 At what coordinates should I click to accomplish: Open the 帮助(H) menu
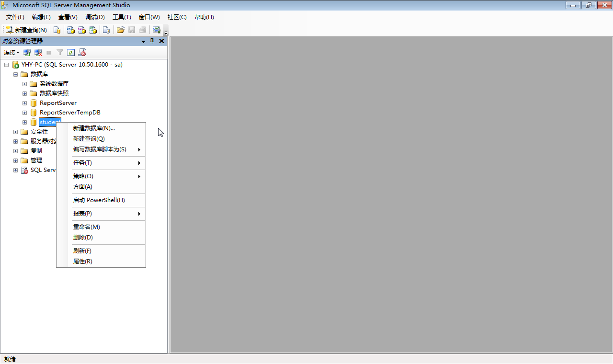[204, 17]
